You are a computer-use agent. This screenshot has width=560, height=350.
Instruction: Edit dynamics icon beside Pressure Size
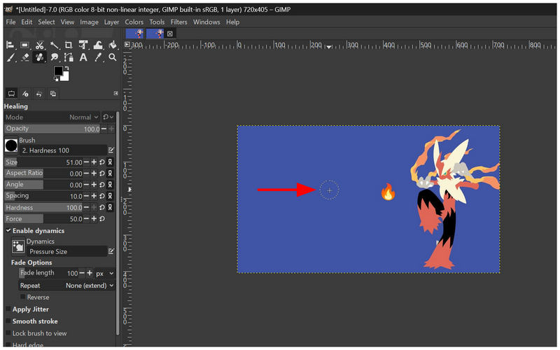111,251
